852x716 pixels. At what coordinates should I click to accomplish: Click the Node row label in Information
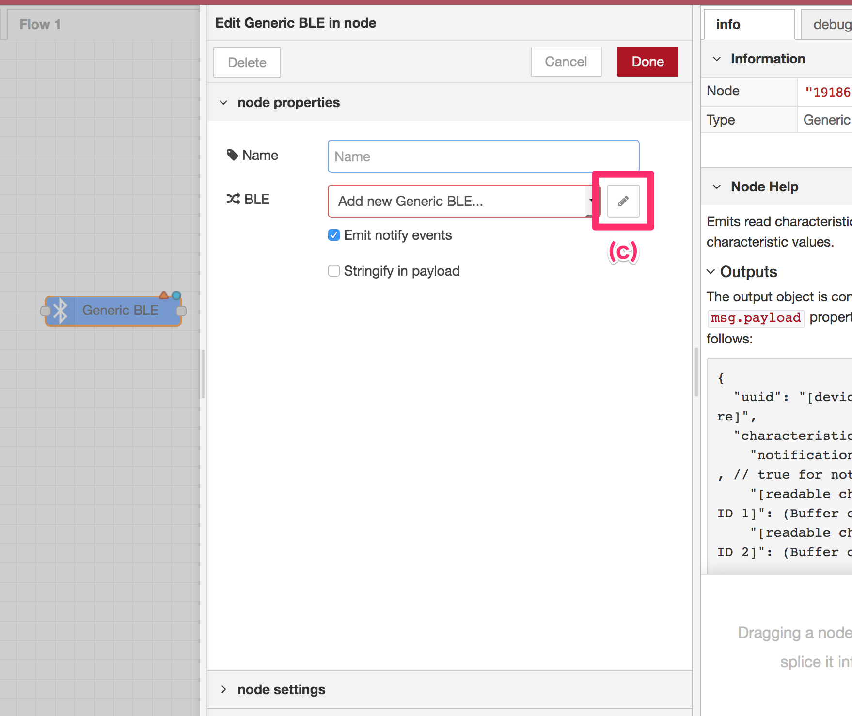(723, 91)
